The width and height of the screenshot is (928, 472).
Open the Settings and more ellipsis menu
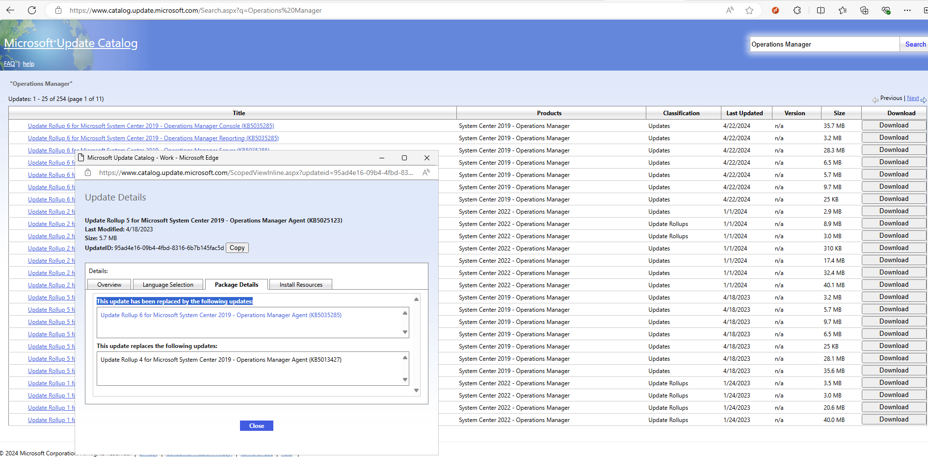click(x=907, y=10)
